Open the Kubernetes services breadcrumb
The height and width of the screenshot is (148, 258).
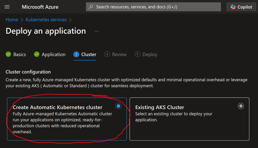coord(46,20)
